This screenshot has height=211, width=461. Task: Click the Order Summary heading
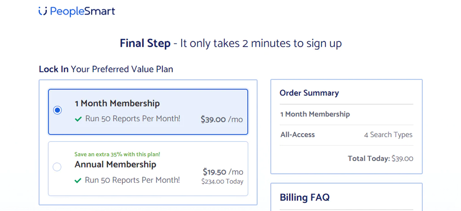click(x=309, y=93)
